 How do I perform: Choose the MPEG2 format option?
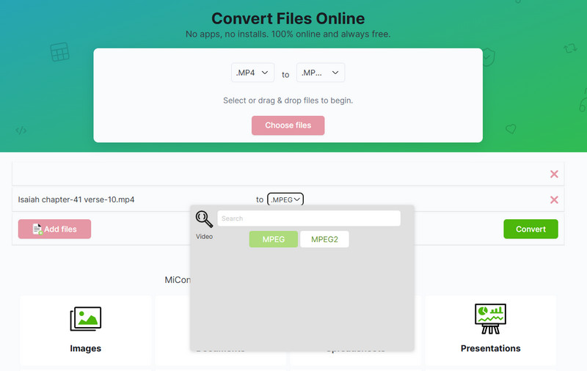click(x=324, y=239)
